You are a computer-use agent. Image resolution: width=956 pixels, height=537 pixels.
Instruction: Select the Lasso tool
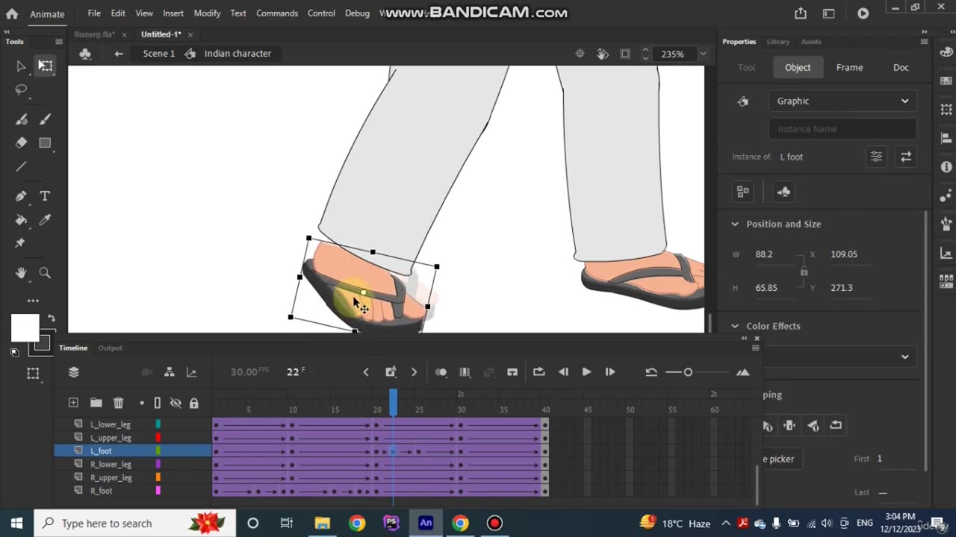[21, 90]
